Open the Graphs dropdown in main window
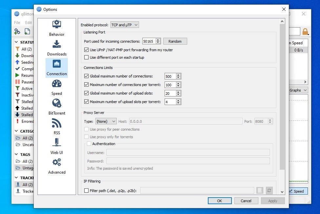The height and width of the screenshot is (214, 320). (x=298, y=90)
